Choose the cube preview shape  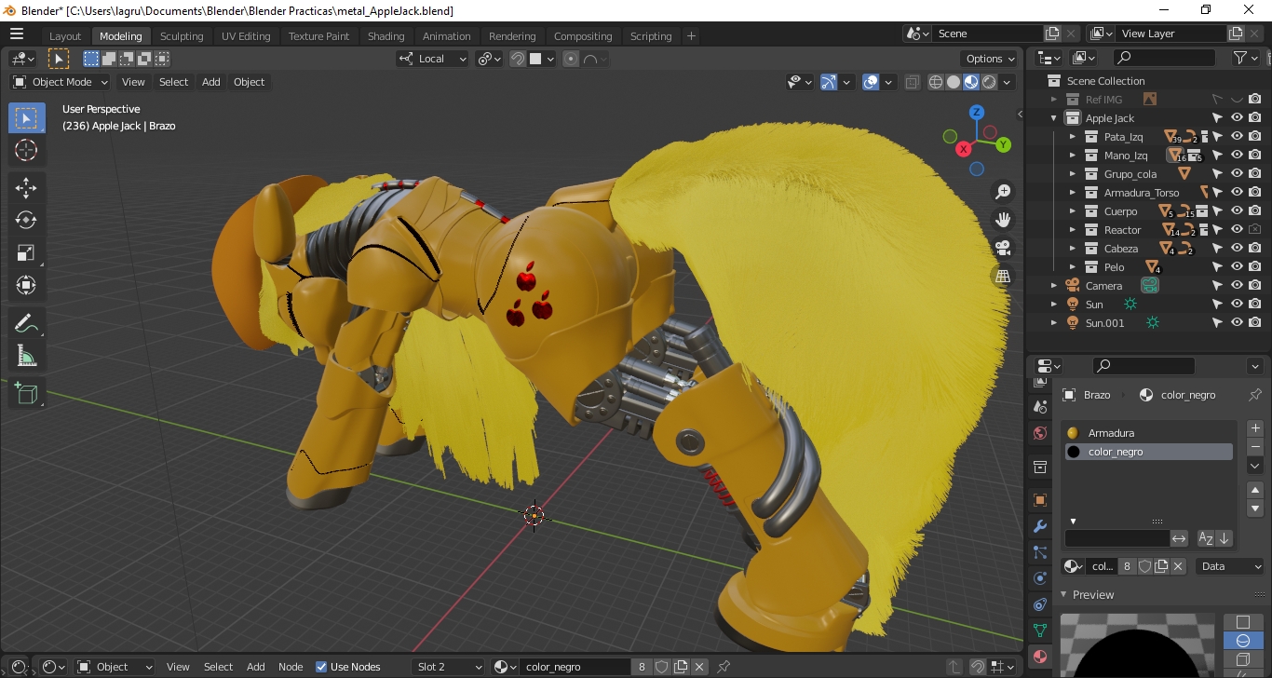coord(1242,659)
